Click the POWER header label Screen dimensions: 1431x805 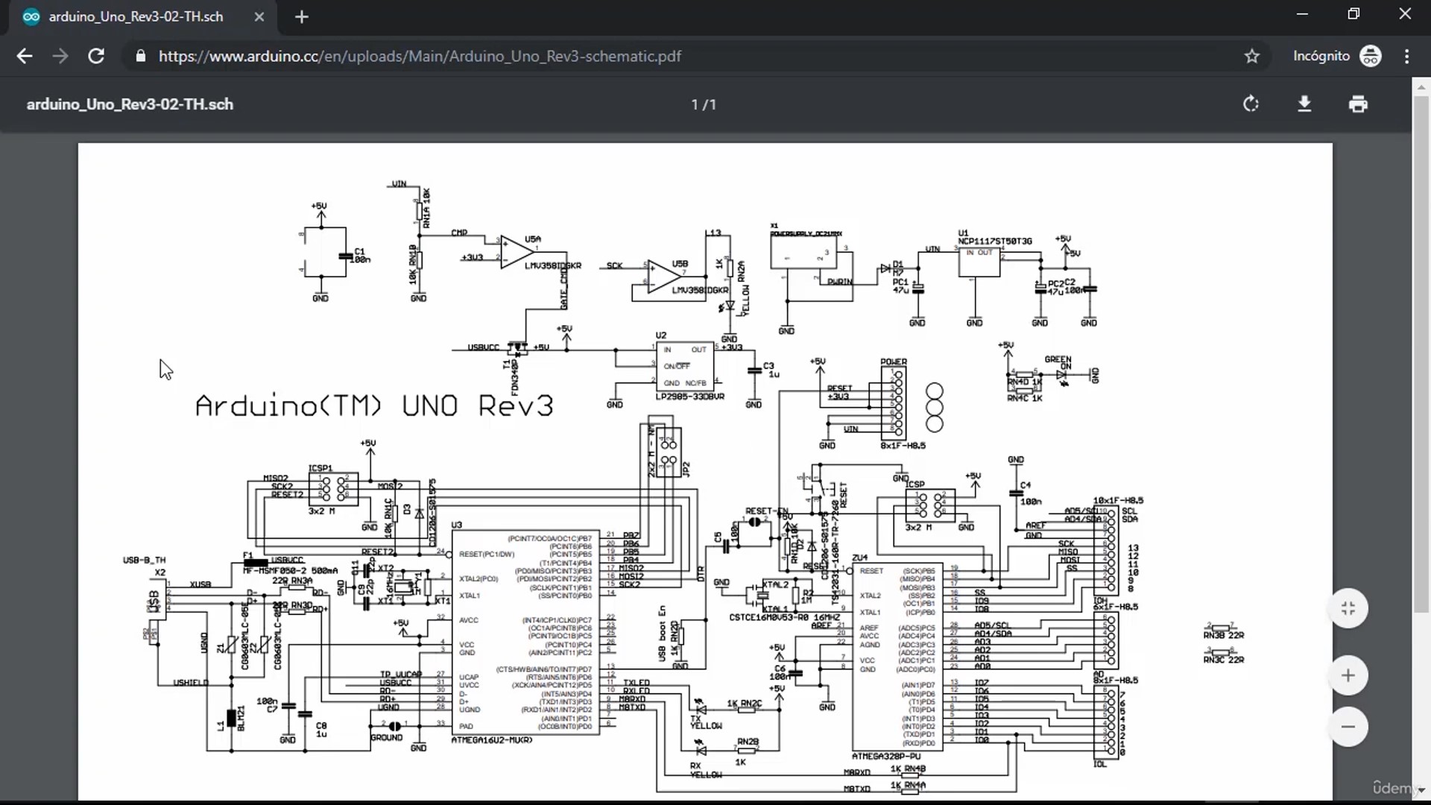tap(894, 362)
